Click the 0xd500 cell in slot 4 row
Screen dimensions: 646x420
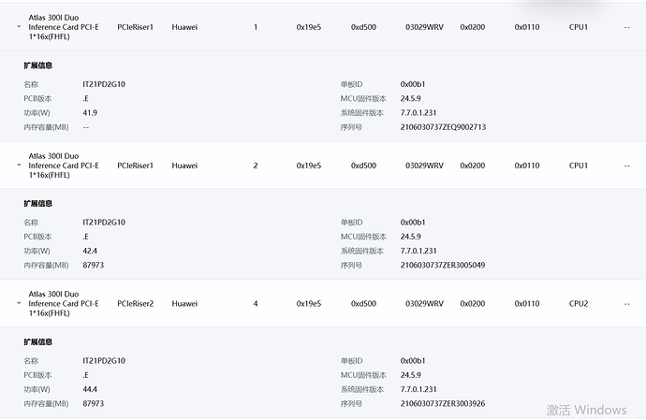coord(363,304)
